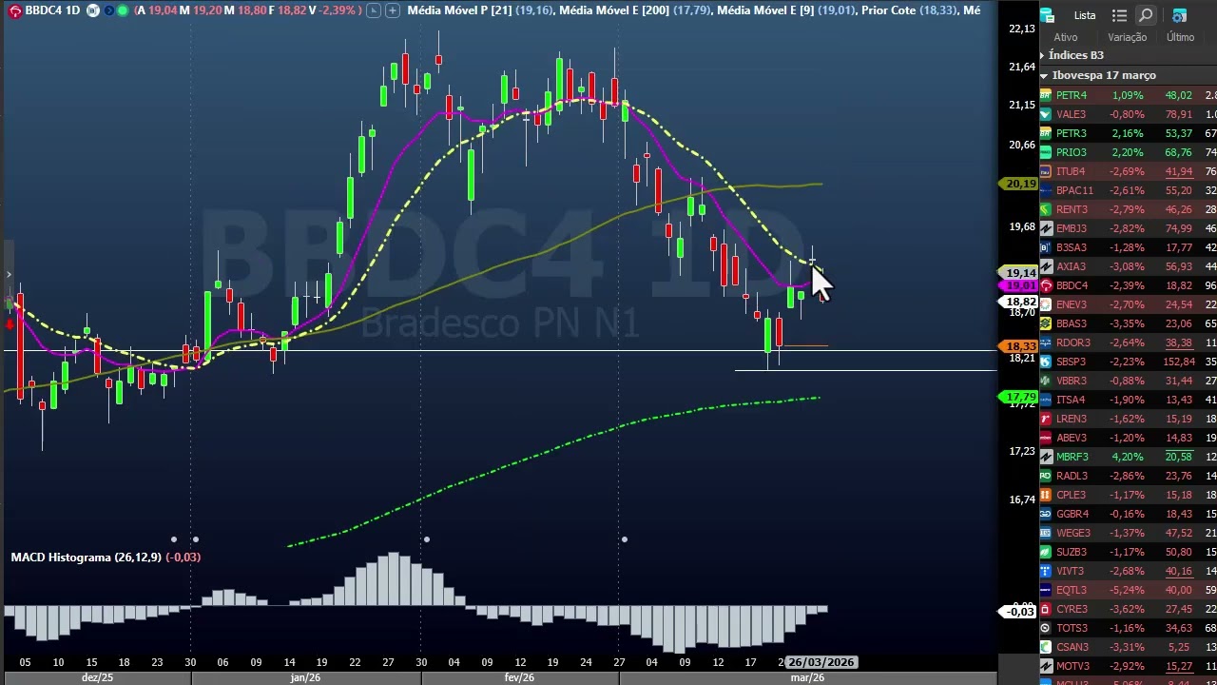
Task: Select the LREN3 ticker row
Action: [1128, 419]
